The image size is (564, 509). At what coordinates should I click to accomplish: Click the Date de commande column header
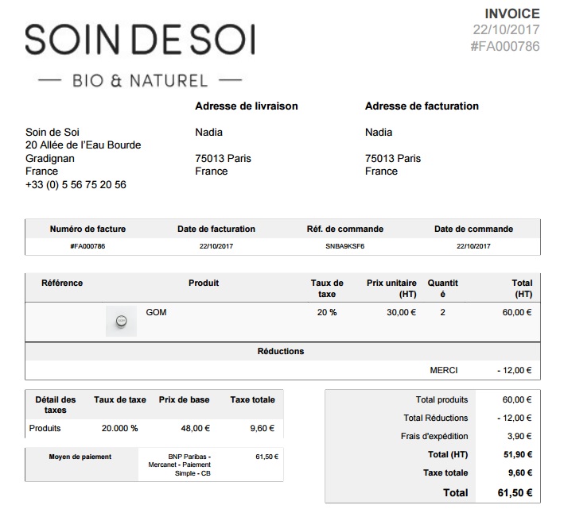(x=473, y=229)
